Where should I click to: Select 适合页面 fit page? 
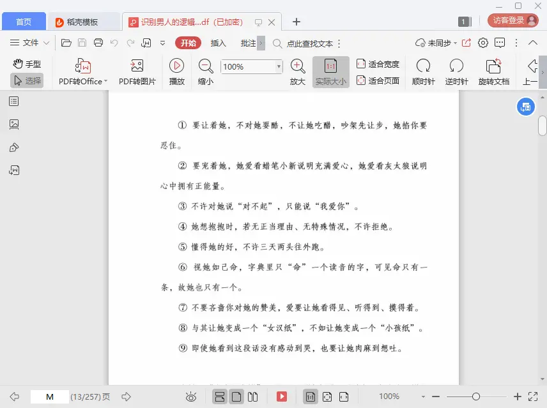(x=378, y=81)
